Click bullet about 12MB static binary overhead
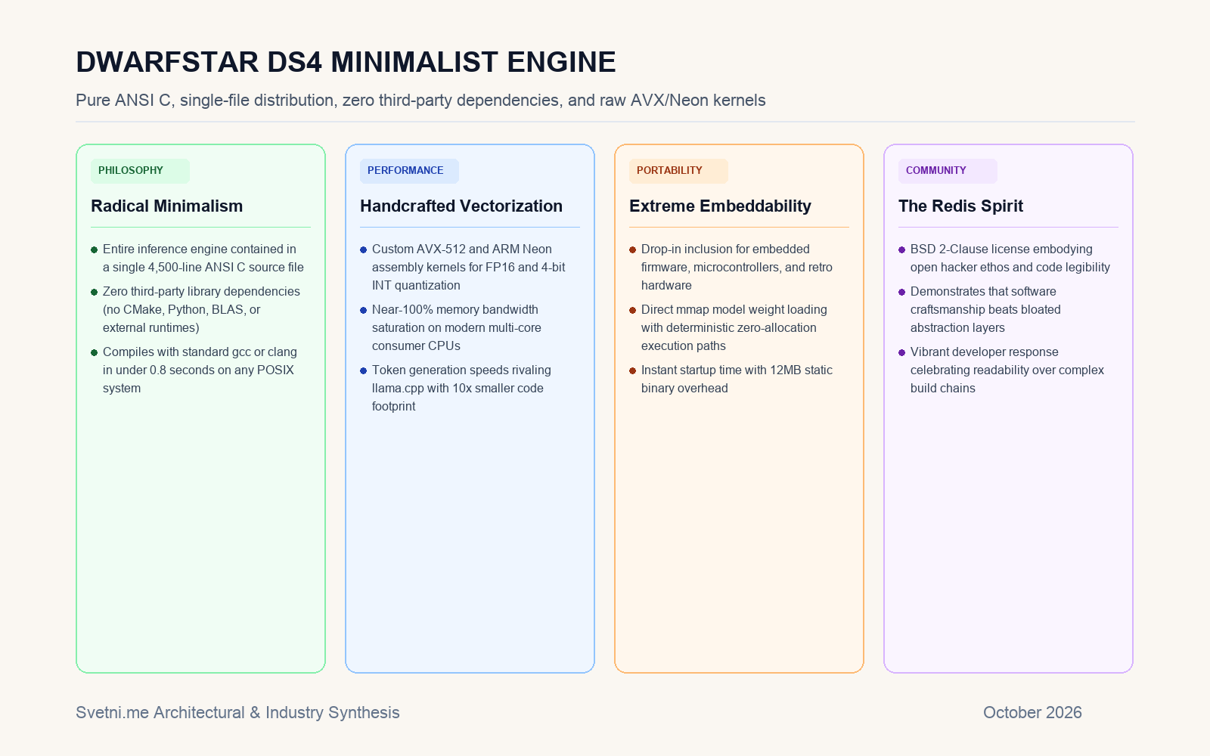Image resolution: width=1210 pixels, height=756 pixels. (731, 379)
